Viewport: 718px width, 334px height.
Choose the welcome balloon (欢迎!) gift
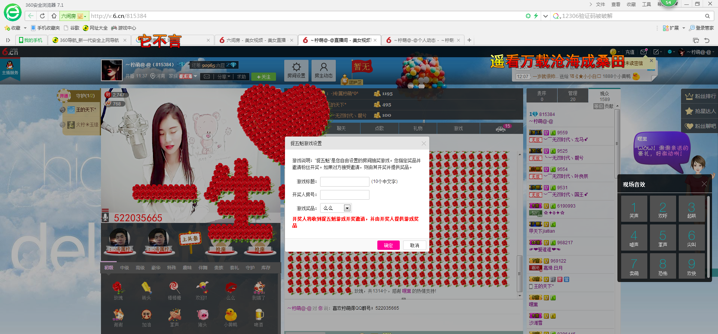[202, 291]
